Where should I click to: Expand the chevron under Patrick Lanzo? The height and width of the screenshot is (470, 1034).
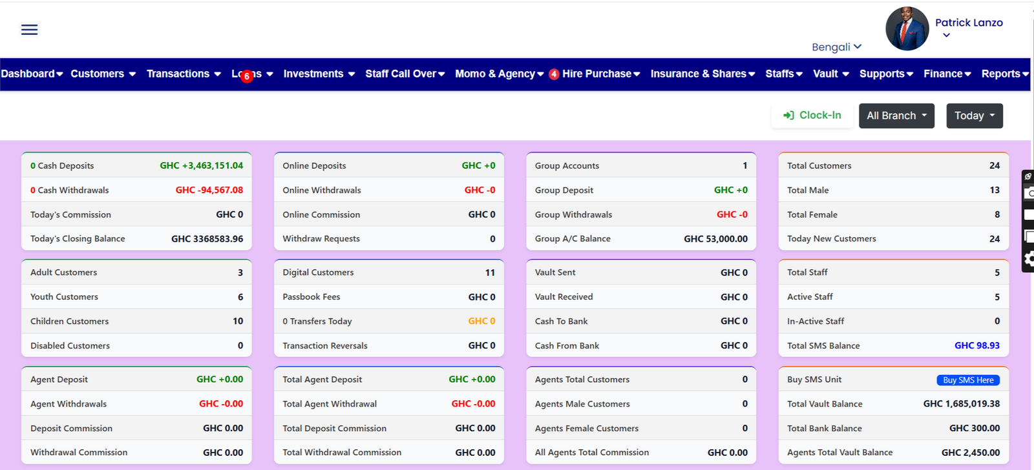(x=946, y=36)
